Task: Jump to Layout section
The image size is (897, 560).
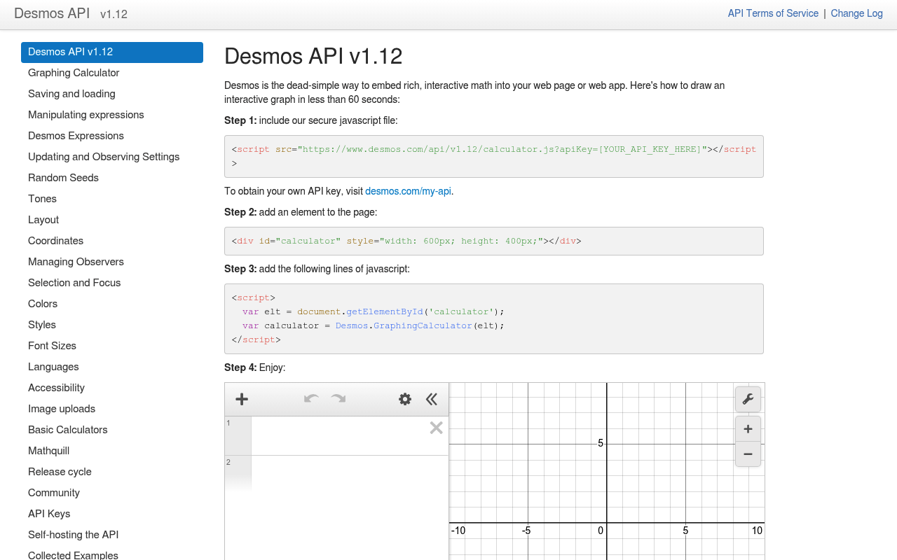Action: pyautogui.click(x=112, y=220)
